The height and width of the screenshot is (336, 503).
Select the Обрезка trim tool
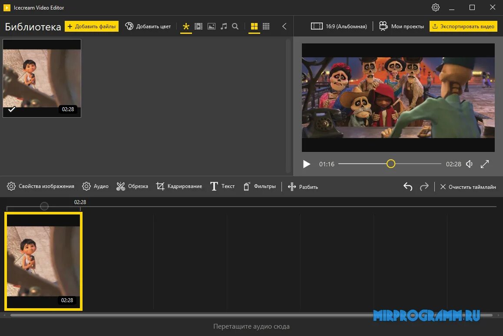point(132,186)
